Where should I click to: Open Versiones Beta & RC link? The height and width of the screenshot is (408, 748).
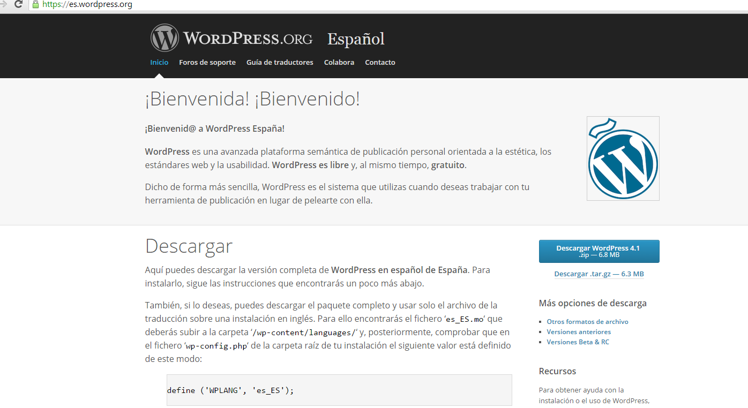point(578,342)
